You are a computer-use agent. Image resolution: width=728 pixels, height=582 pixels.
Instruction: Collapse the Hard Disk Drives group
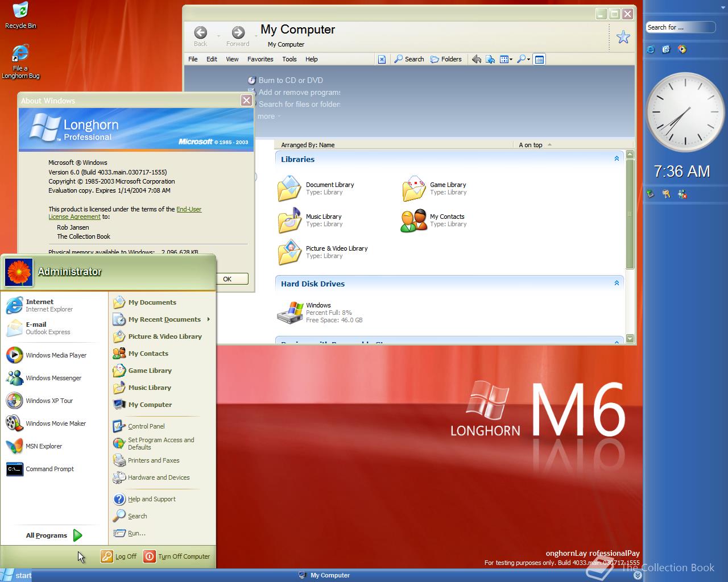[x=617, y=282]
